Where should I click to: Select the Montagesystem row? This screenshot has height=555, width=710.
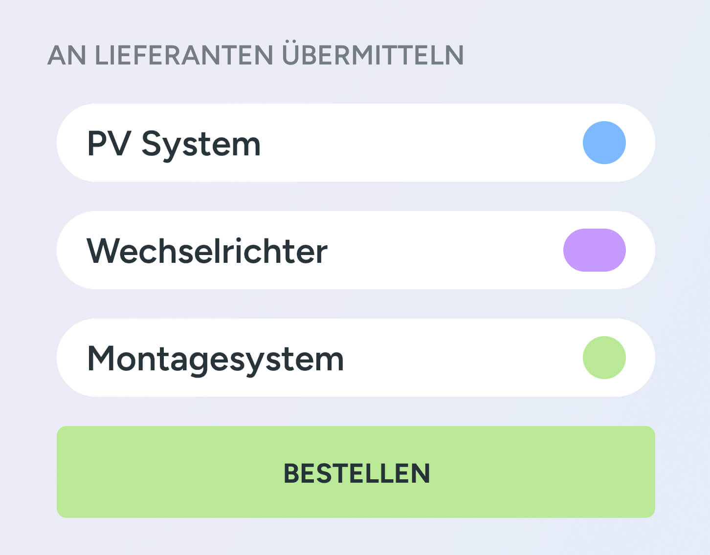[355, 358]
